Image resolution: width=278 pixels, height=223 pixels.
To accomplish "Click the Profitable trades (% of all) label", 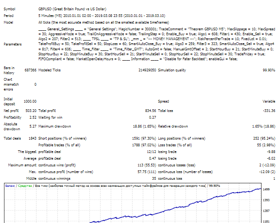I will (59, 145).
